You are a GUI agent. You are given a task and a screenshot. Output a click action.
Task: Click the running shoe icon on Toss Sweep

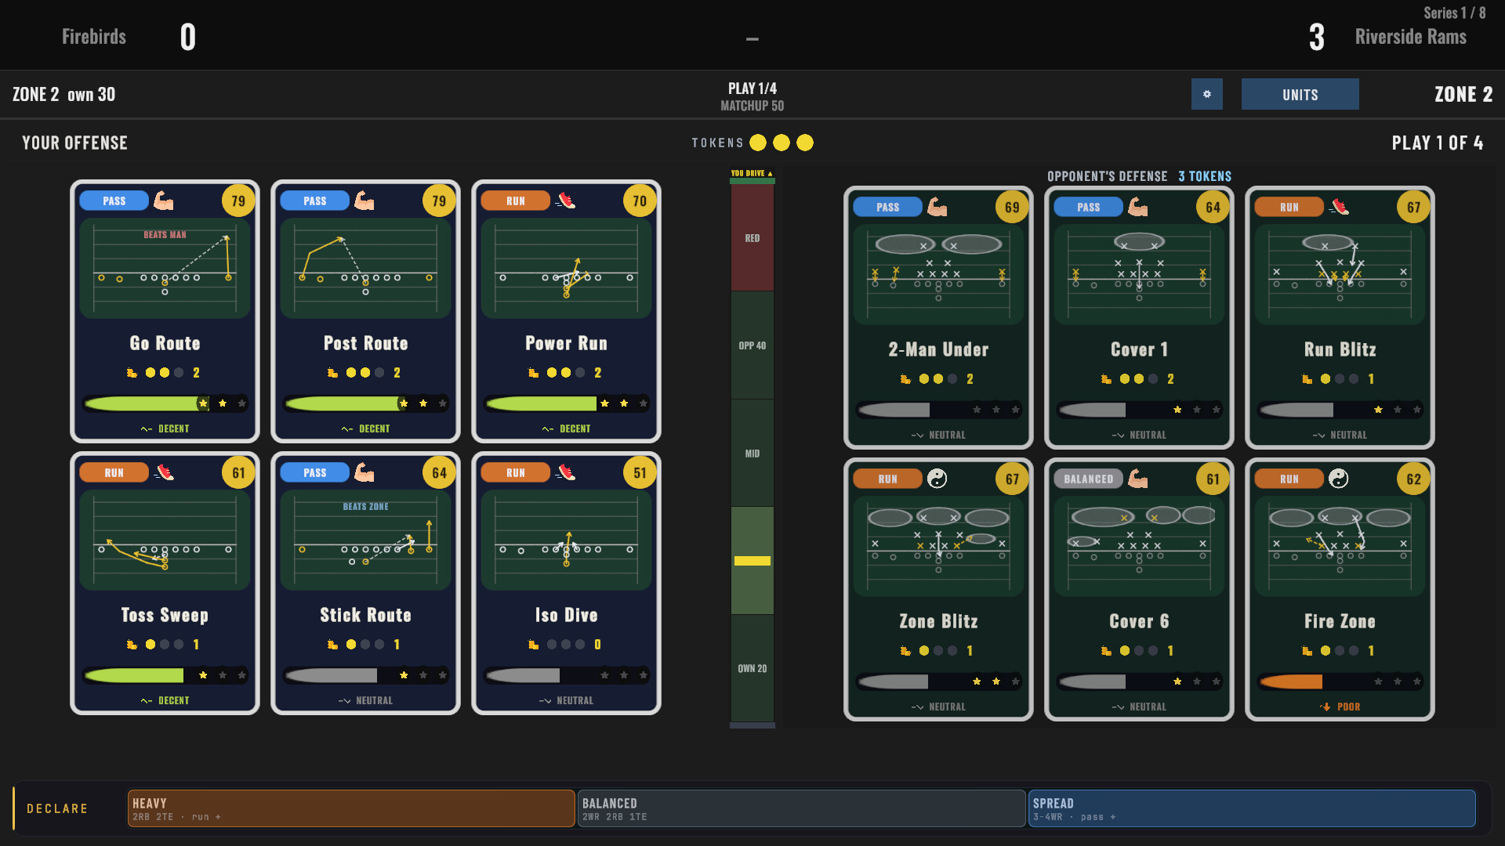tap(165, 472)
